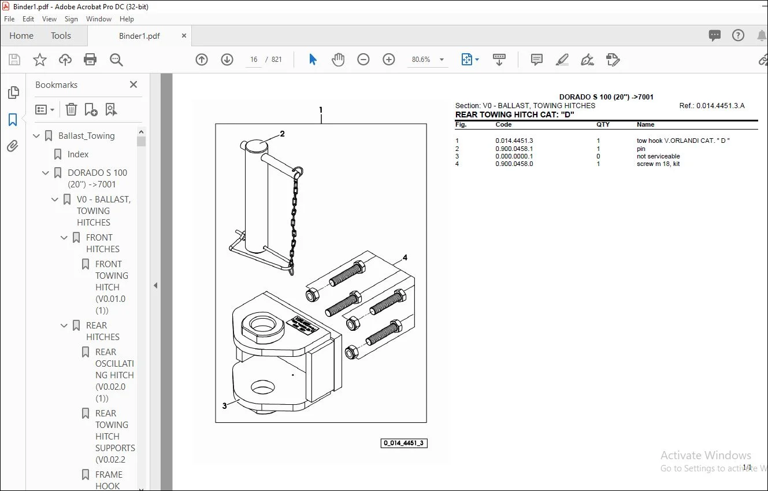
Task: Collapse the REAR HITCHES bookmark
Action: coord(65,326)
